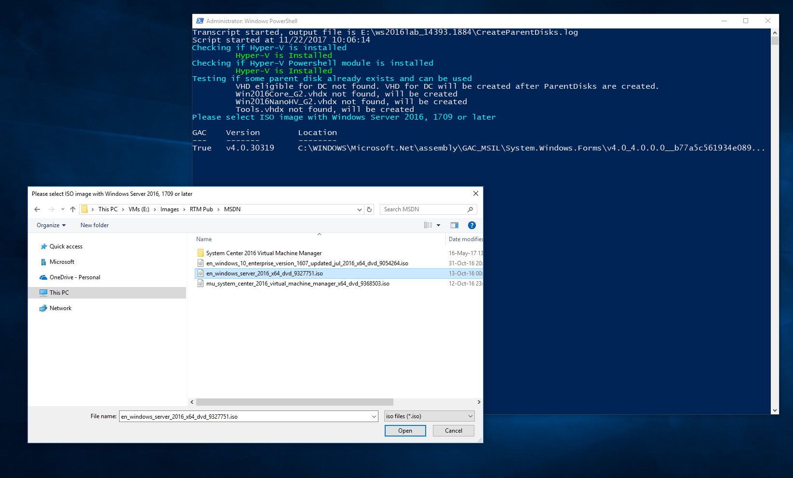Click the System Center folder icon

pos(201,253)
